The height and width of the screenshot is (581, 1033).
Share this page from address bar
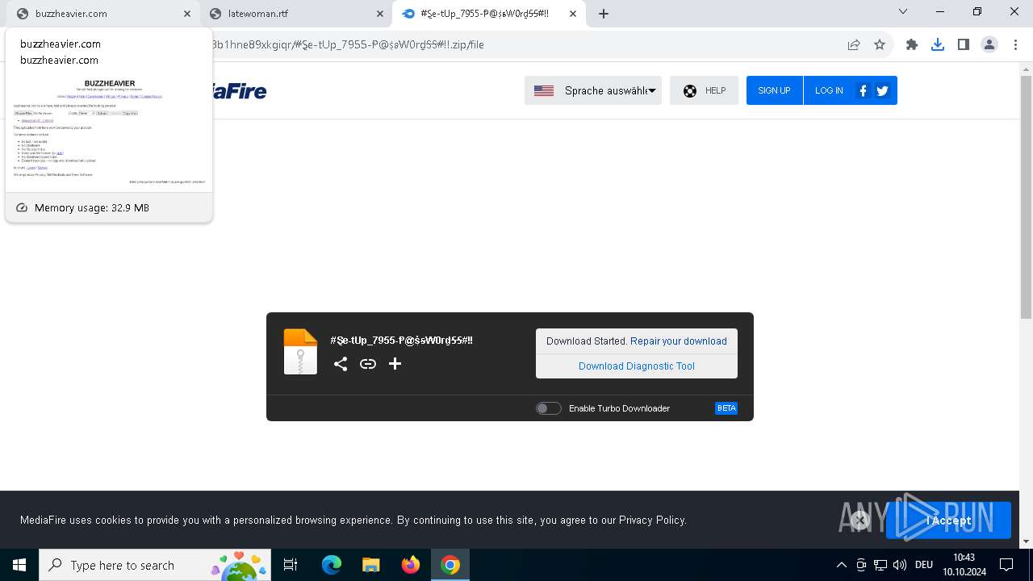[854, 44]
